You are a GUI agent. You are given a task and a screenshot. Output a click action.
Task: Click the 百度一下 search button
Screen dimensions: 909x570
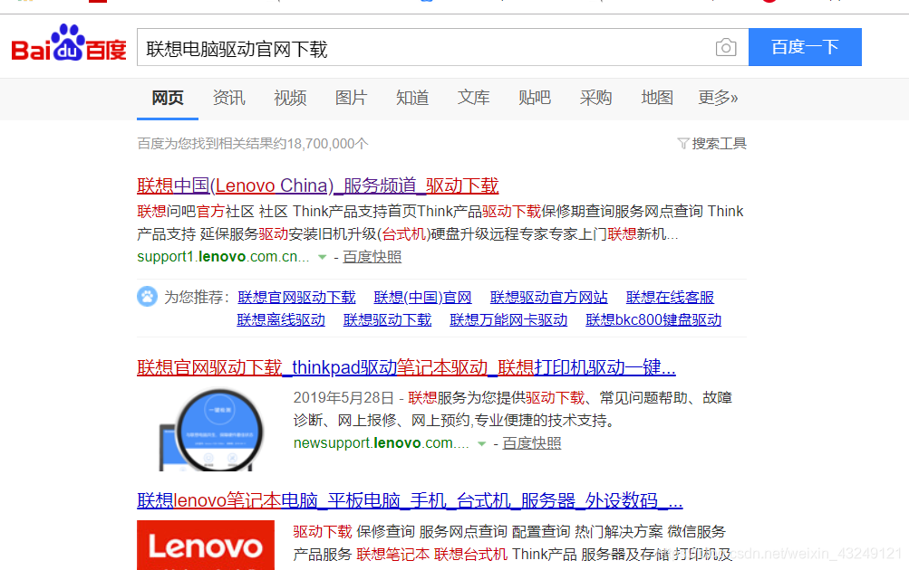pos(805,47)
